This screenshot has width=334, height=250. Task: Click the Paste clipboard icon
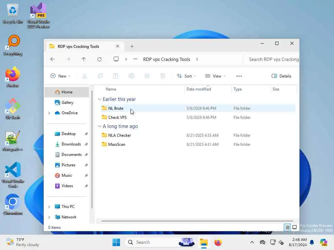[116, 76]
